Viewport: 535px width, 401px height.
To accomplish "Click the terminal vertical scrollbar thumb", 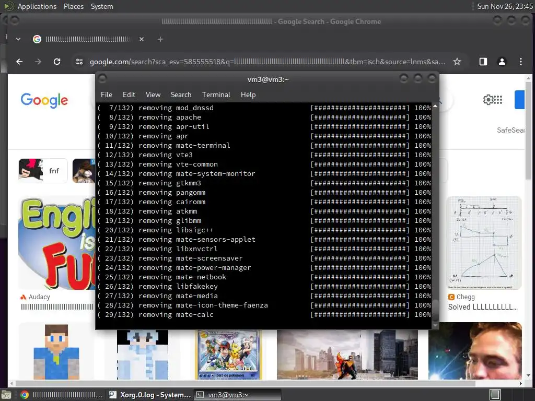I will point(435,310).
